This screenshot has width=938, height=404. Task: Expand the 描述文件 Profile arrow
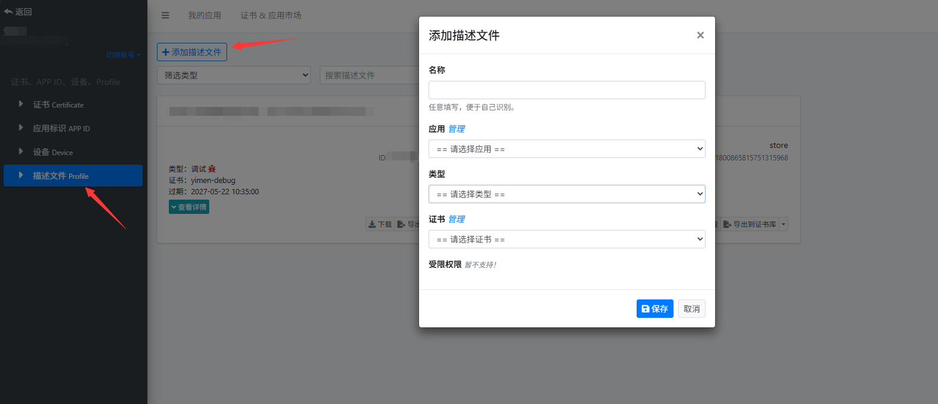(x=21, y=175)
